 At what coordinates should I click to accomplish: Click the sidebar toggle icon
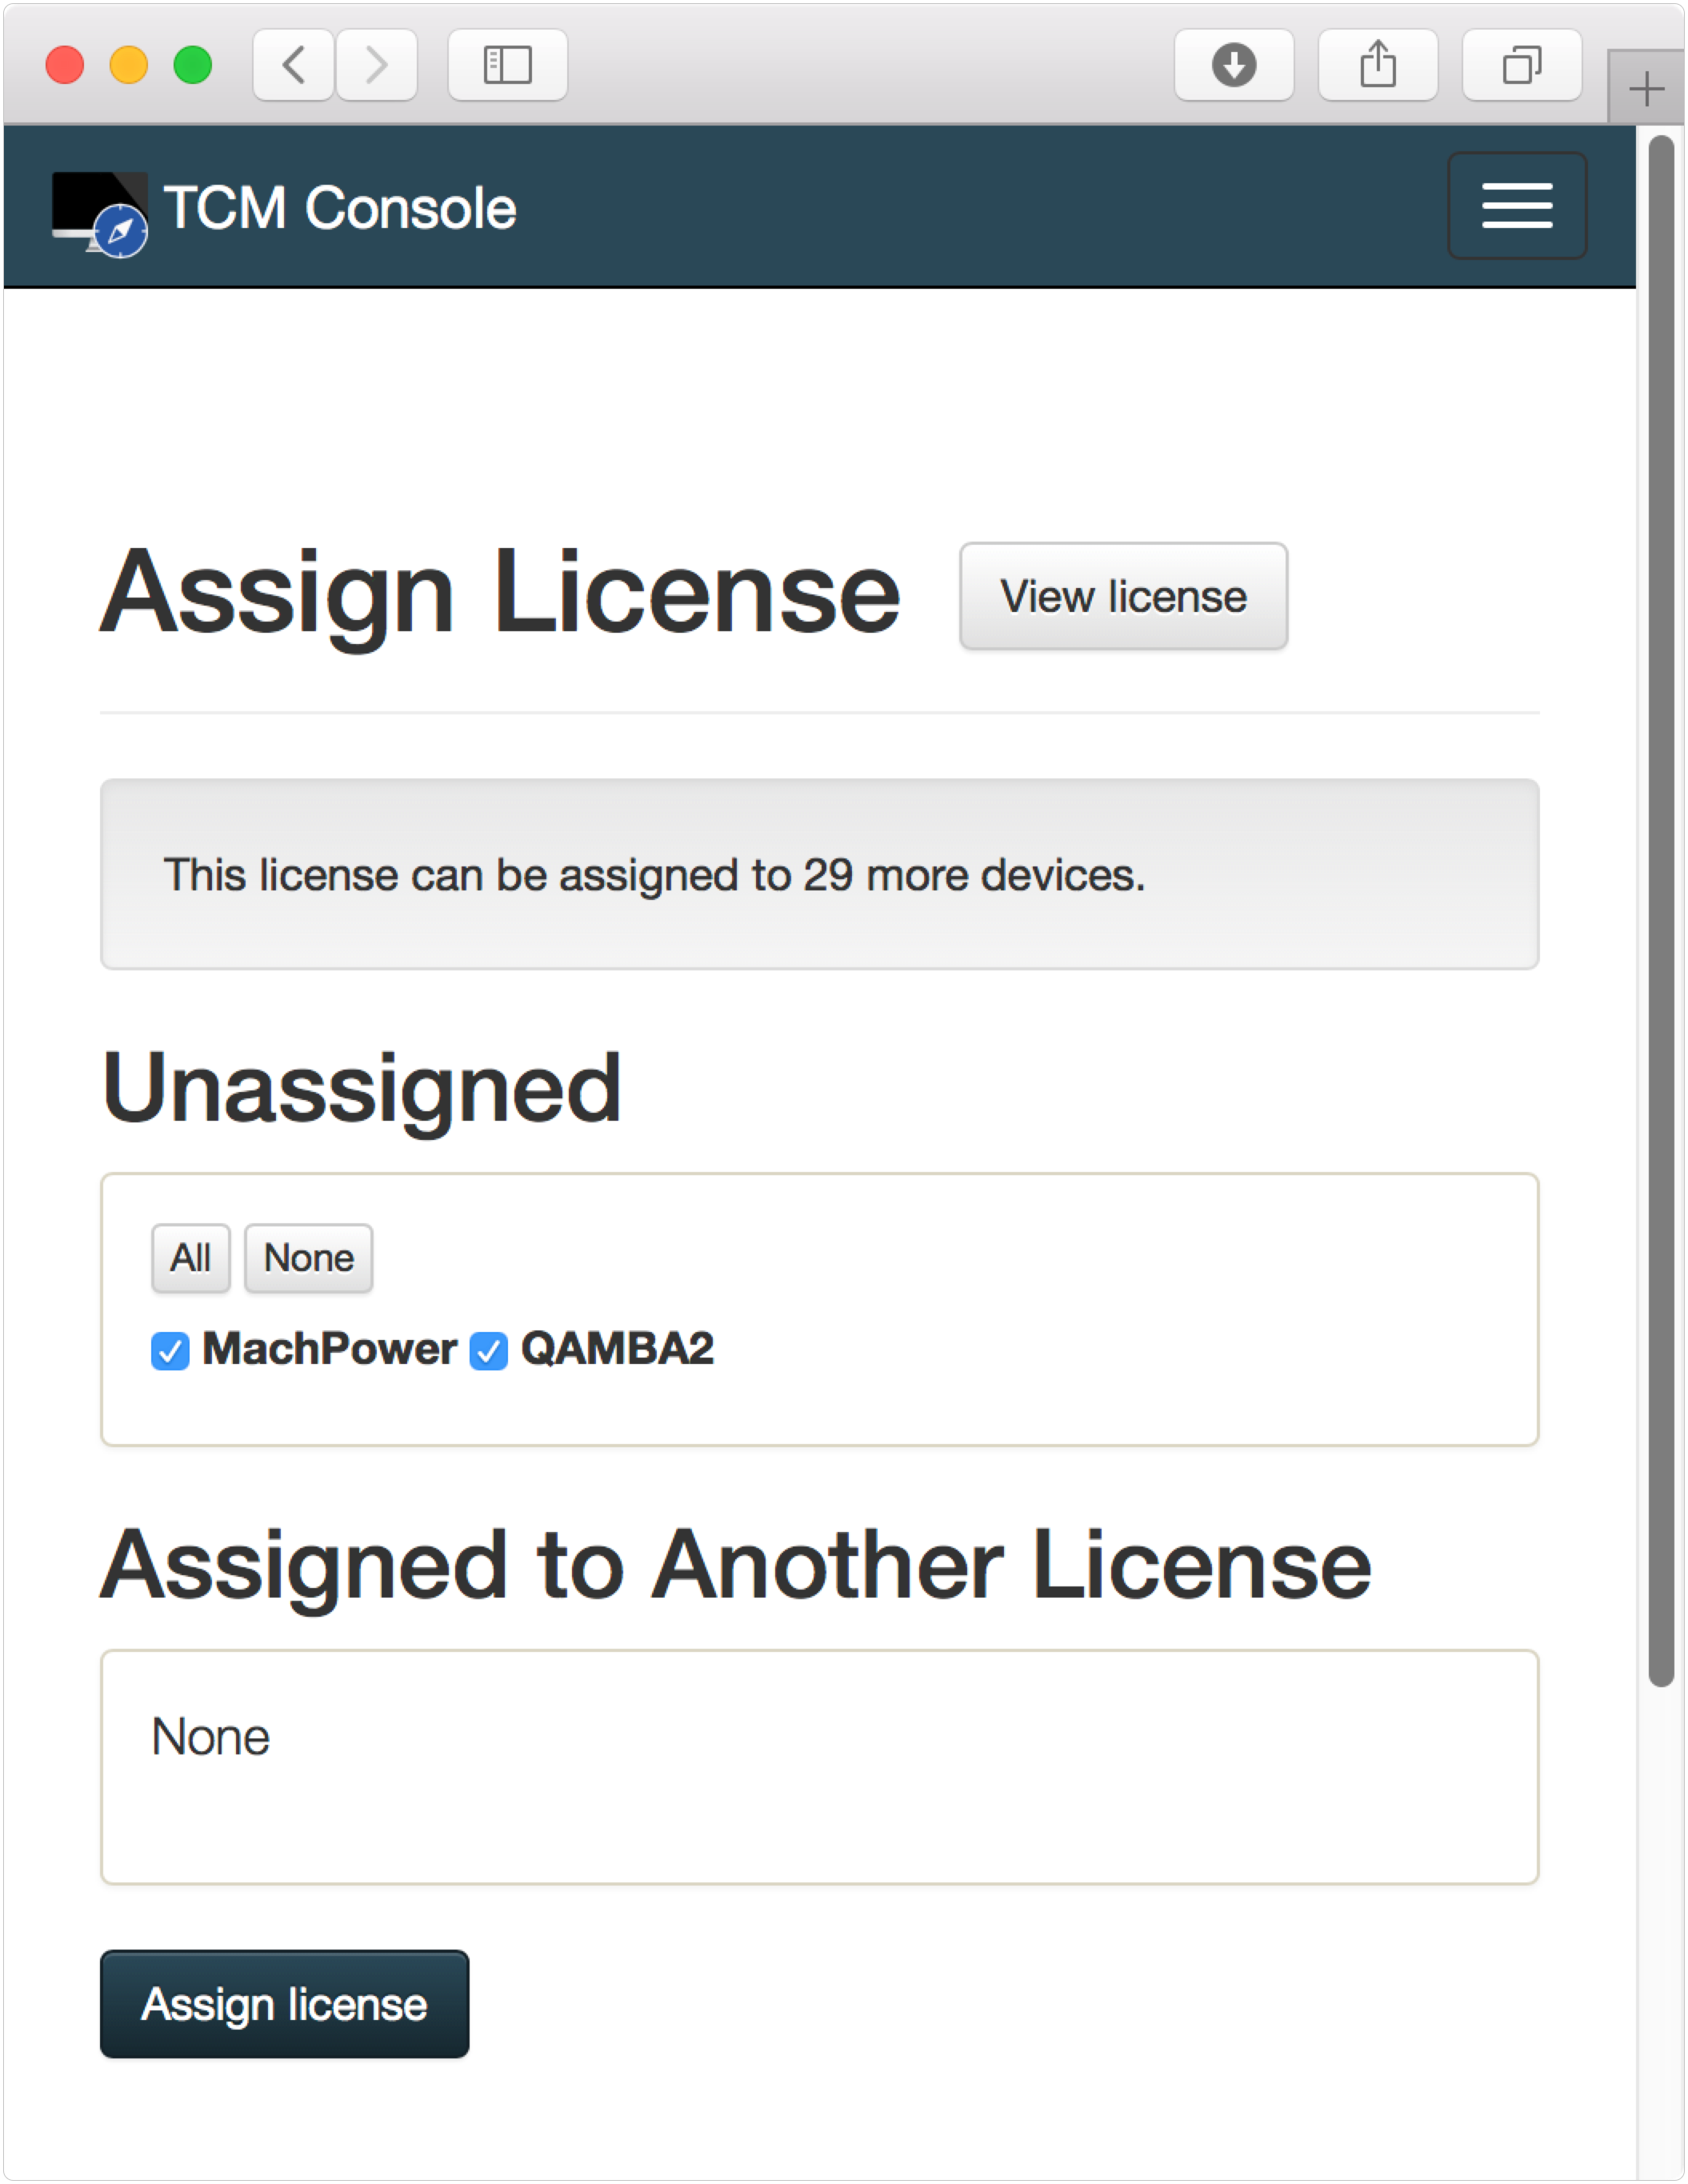510,51
